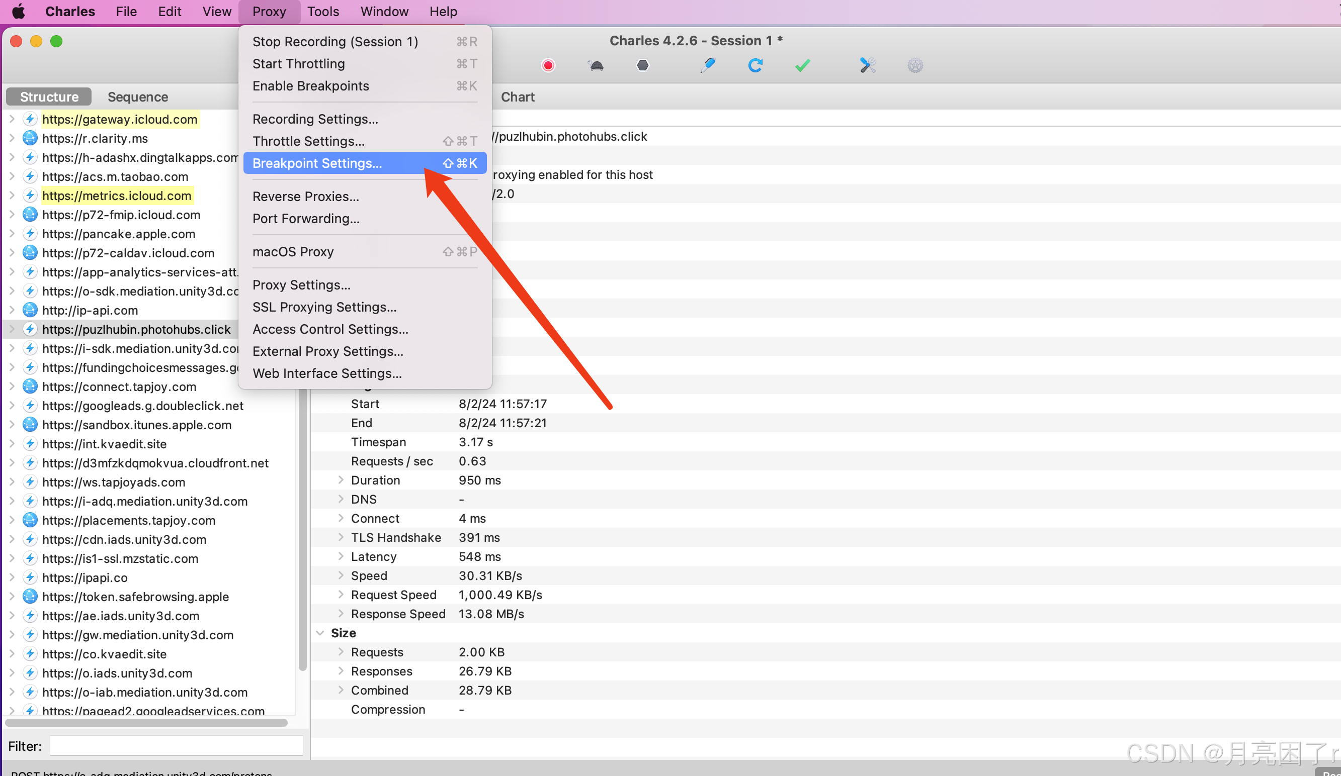Select the https://pancake.apple.com host row
Image resolution: width=1341 pixels, height=776 pixels.
(121, 234)
